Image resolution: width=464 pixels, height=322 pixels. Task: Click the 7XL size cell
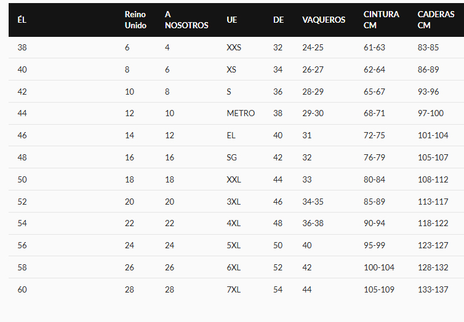233,289
